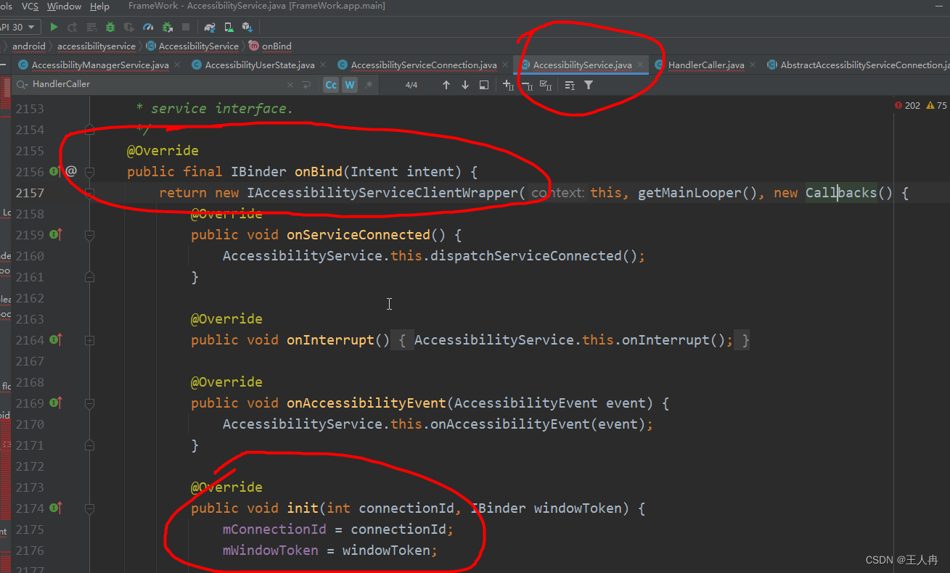Clear the find field text
The width and height of the screenshot is (950, 573).
pos(290,85)
